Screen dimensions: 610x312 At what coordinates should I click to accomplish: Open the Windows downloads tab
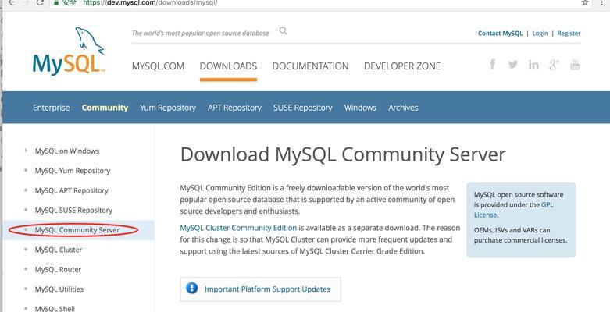(x=360, y=108)
